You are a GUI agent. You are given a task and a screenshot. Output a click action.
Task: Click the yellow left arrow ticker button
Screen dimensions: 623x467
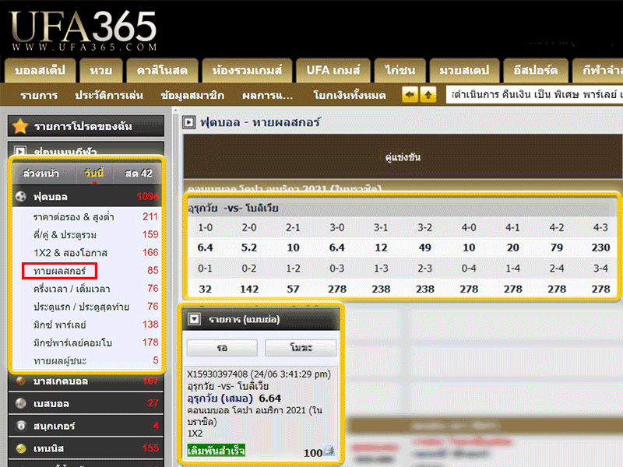point(410,95)
